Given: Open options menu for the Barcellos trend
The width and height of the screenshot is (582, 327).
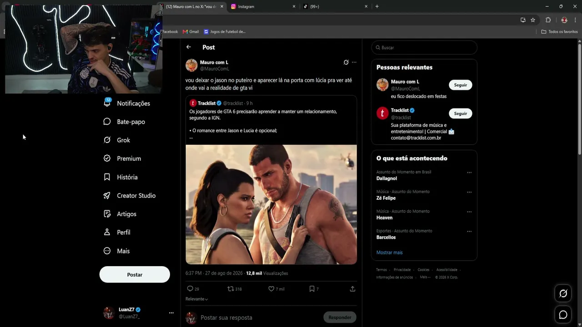Looking at the screenshot, I should (x=469, y=232).
